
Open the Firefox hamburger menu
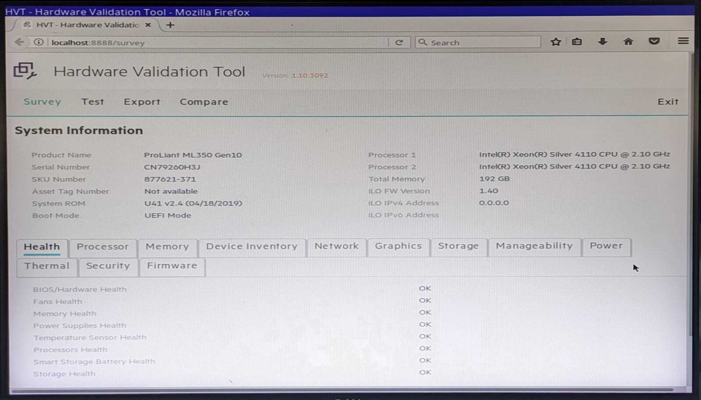point(683,41)
